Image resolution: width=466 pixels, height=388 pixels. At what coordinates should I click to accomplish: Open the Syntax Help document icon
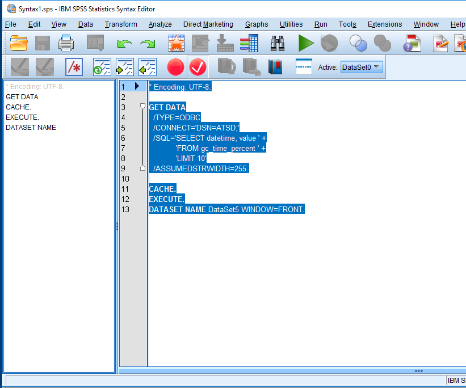point(412,43)
